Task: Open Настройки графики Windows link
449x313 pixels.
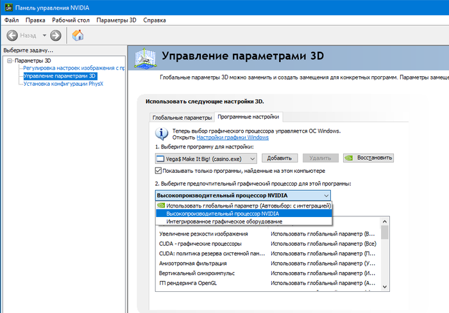Action: (x=232, y=138)
